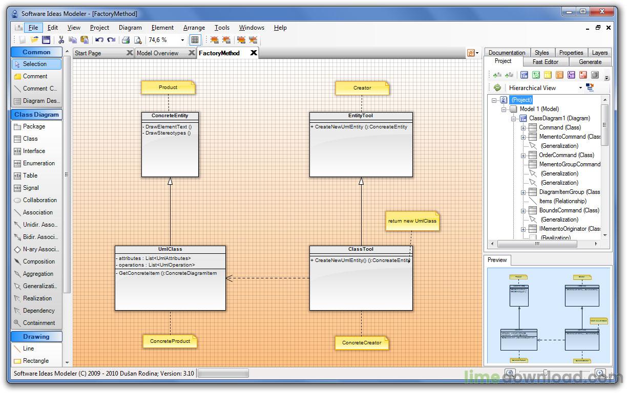This screenshot has width=627, height=393.
Task: Open the zoom percentage dropdown
Action: 181,39
